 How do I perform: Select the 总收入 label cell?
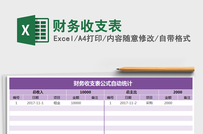38,92
